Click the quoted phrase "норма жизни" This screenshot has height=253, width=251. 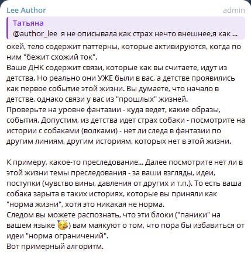tap(35, 205)
